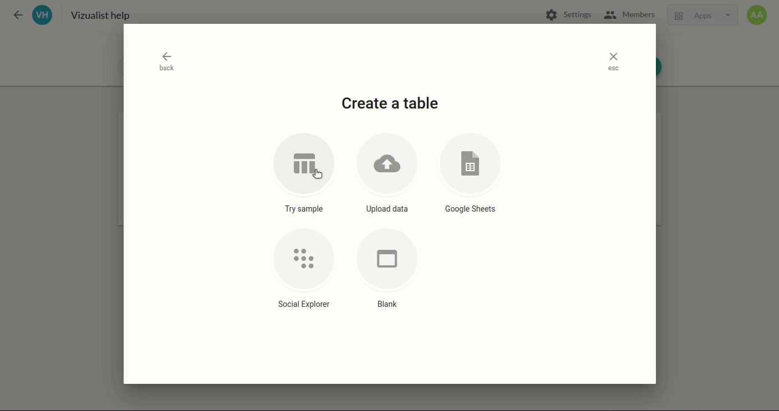Choose the Google Sheets document icon

[x=470, y=164]
